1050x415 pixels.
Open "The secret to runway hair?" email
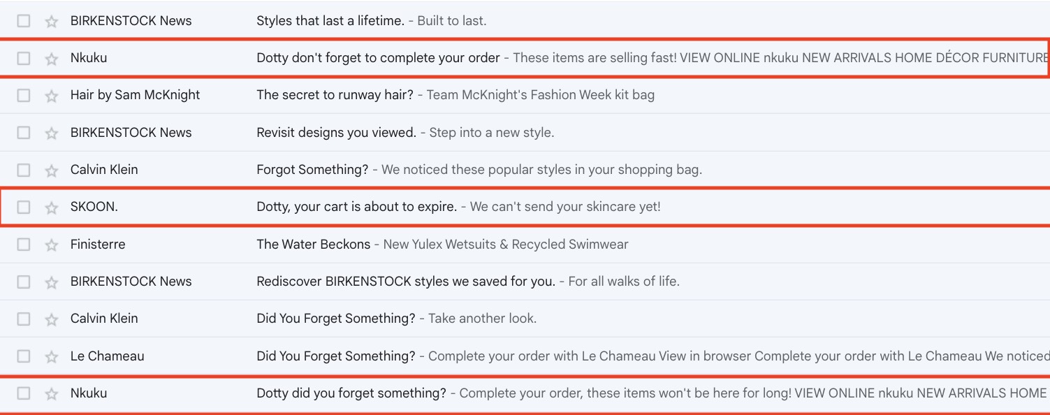pos(335,94)
